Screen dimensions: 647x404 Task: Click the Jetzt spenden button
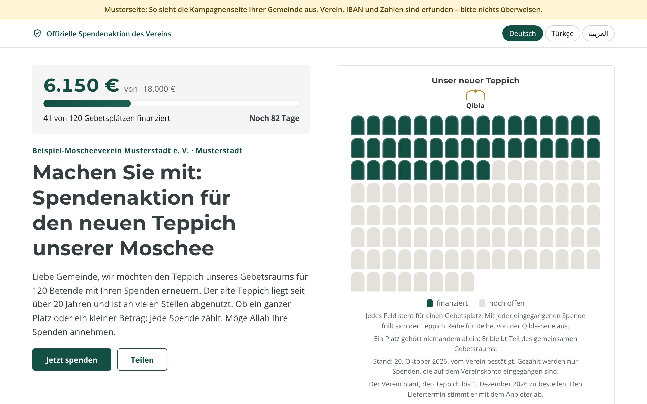click(x=72, y=360)
